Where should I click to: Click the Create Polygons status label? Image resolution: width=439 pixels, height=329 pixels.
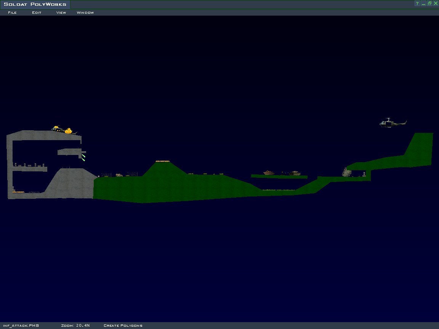click(x=123, y=326)
